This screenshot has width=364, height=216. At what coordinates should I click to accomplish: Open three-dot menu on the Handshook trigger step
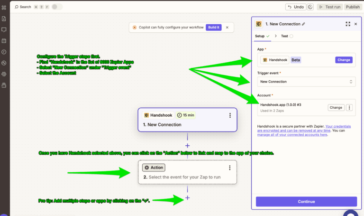(x=230, y=115)
